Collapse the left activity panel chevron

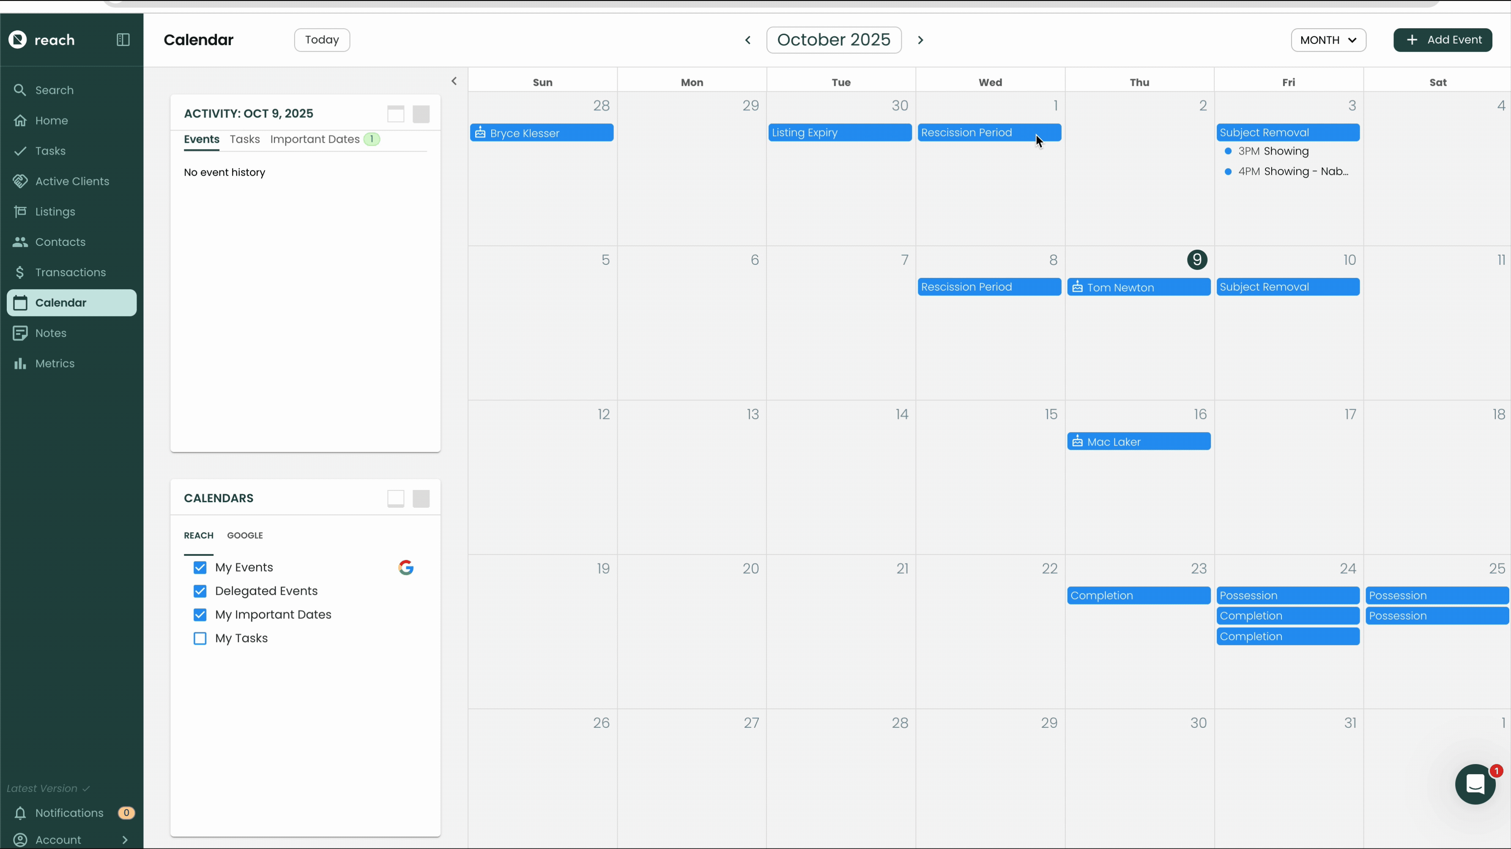(454, 82)
